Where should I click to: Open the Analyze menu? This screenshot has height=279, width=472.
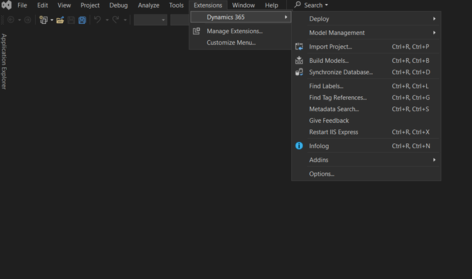click(148, 6)
